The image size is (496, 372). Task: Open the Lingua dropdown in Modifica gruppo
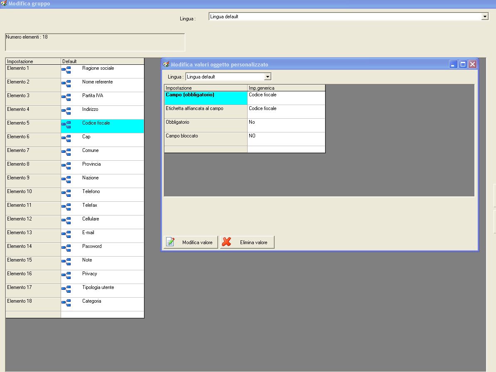(x=485, y=17)
